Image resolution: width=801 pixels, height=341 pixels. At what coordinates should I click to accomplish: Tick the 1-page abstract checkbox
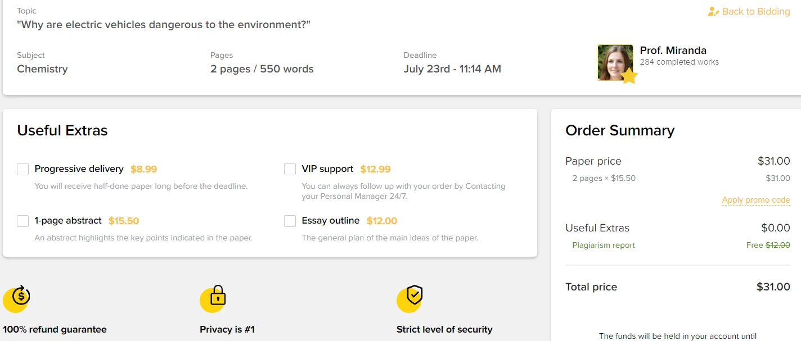(22, 221)
